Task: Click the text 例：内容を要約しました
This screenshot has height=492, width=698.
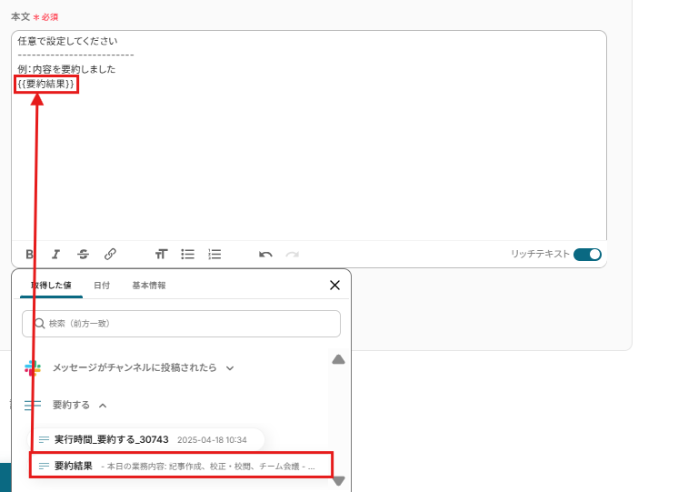Action: (66, 69)
